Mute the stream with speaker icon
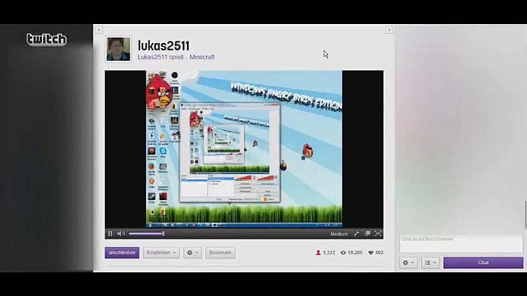The height and width of the screenshot is (296, 527). [x=121, y=234]
